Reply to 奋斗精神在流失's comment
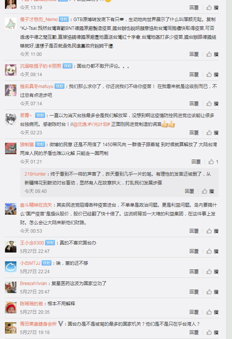Screen dimensions: 232x339 pos(194,231)
